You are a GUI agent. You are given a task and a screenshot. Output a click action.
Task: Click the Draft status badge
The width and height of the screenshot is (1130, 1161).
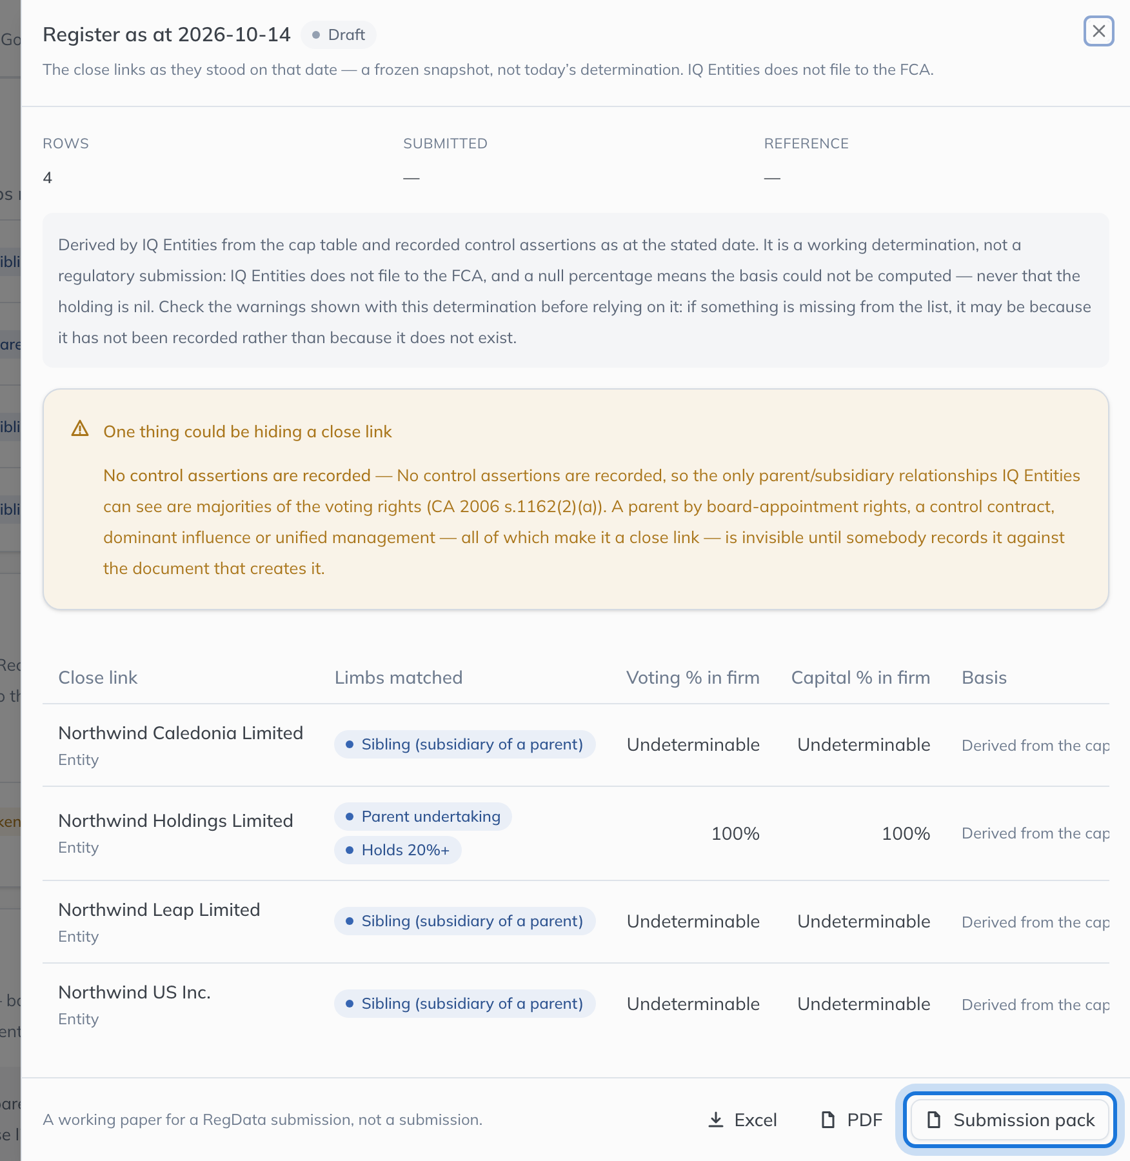[339, 35]
